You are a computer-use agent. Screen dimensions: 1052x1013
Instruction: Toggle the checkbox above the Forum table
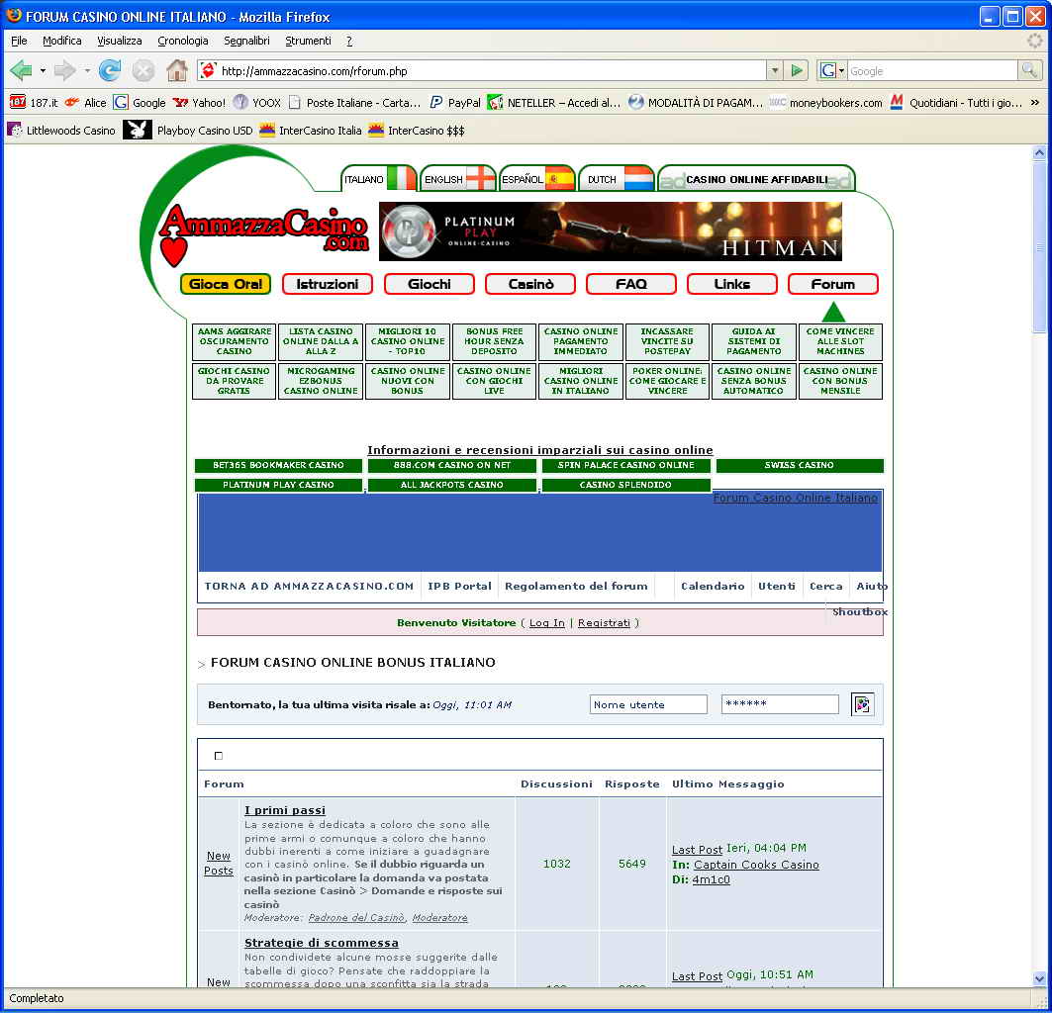tap(218, 756)
